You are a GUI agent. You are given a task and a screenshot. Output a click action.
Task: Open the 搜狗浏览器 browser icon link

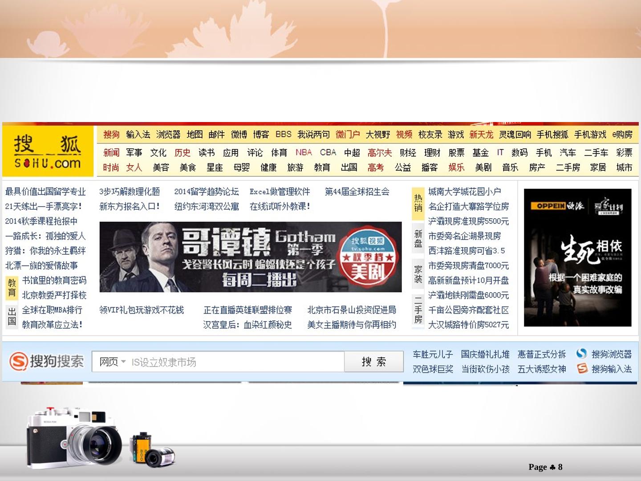click(581, 354)
